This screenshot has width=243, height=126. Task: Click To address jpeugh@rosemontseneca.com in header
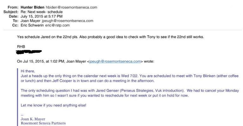point(68,21)
